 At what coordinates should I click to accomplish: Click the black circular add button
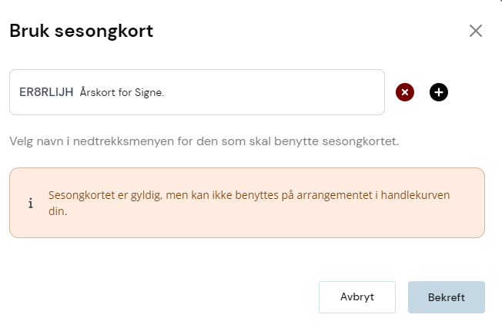pyautogui.click(x=439, y=92)
